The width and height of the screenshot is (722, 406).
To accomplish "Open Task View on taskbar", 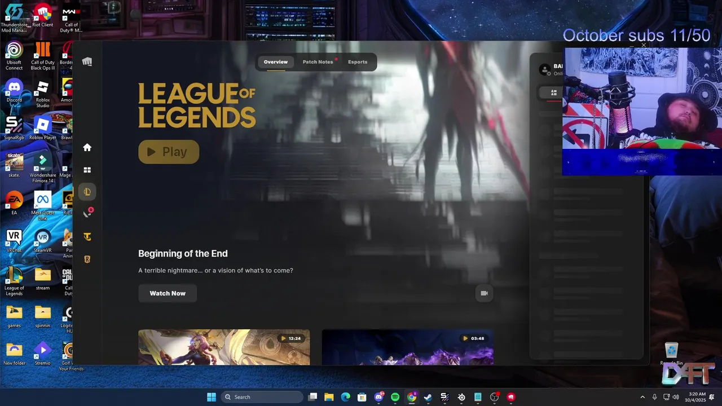I will click(x=313, y=397).
